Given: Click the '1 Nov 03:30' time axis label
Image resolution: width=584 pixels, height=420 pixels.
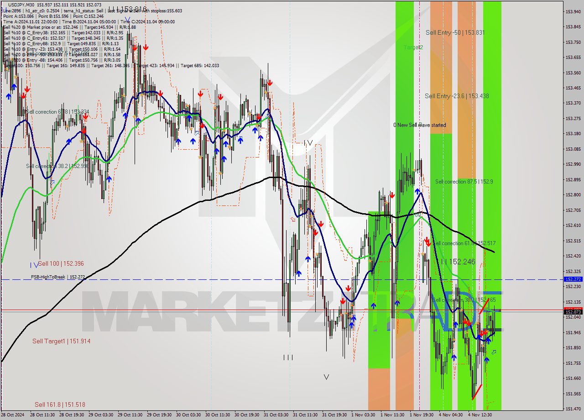Looking at the screenshot, I should (363, 415).
